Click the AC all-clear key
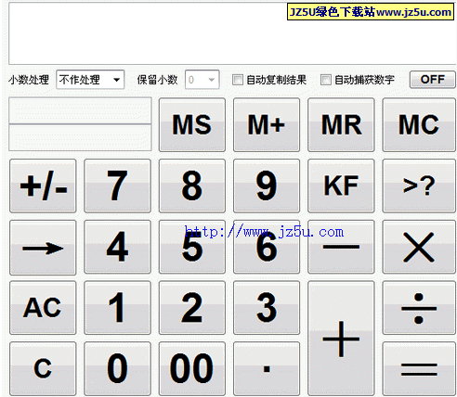 [x=43, y=308]
